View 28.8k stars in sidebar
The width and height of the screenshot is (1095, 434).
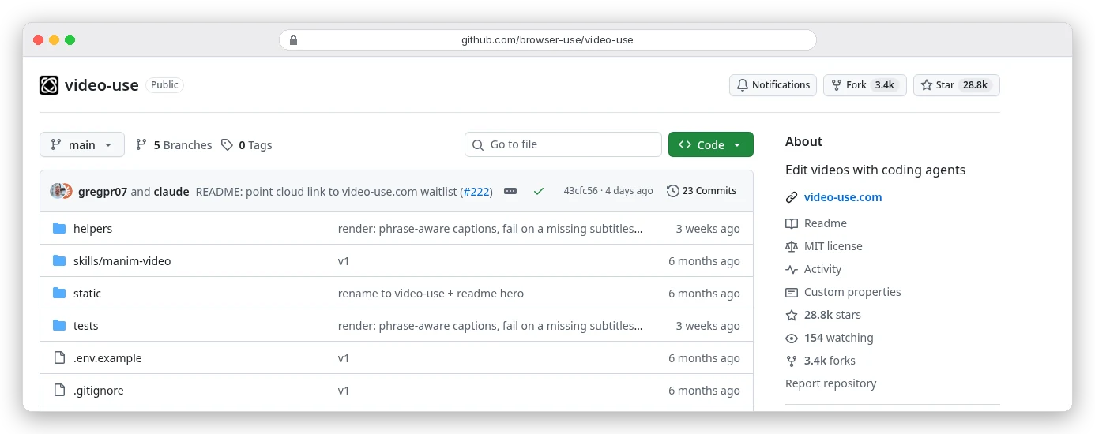click(833, 315)
